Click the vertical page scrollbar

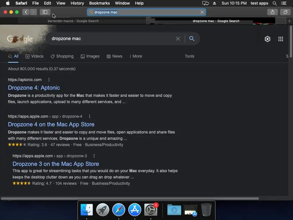(291, 42)
